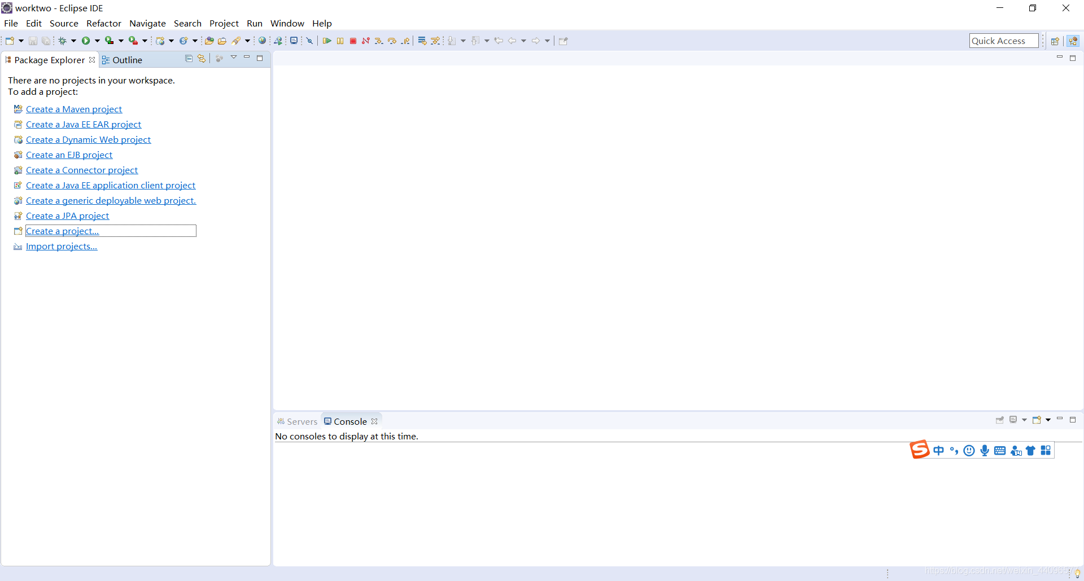The width and height of the screenshot is (1084, 581).
Task: Click Create a project... link
Action: click(63, 231)
